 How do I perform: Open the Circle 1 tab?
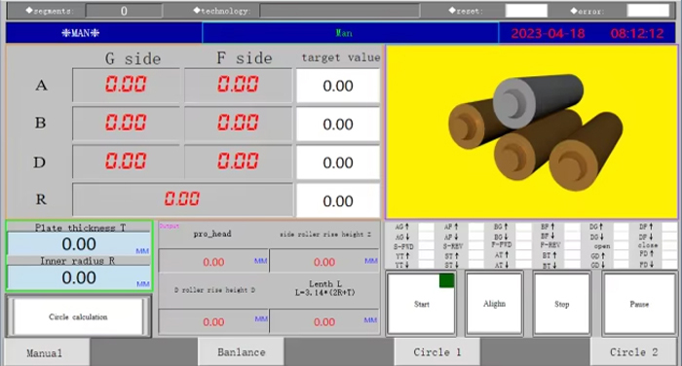(x=437, y=351)
